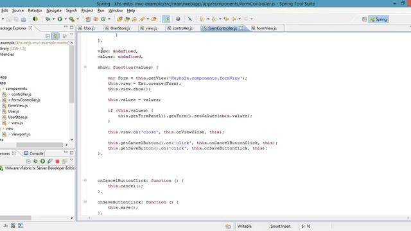Screen dimensions: 411x231
Task: Click the globe web browser toolbar icon
Action: (178, 19)
